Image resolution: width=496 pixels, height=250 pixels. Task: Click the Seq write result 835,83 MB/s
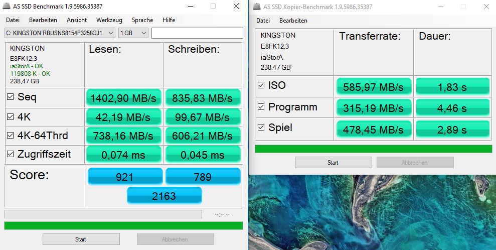pyautogui.click(x=203, y=98)
